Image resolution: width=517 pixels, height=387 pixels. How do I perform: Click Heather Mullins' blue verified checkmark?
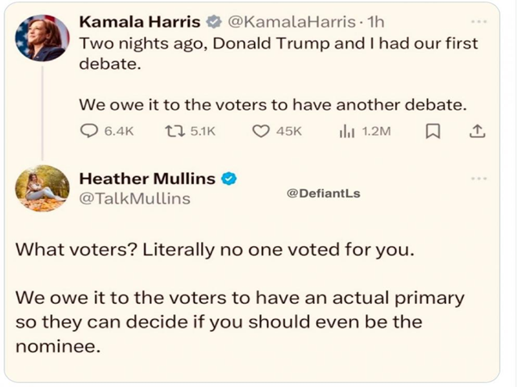[x=228, y=179]
